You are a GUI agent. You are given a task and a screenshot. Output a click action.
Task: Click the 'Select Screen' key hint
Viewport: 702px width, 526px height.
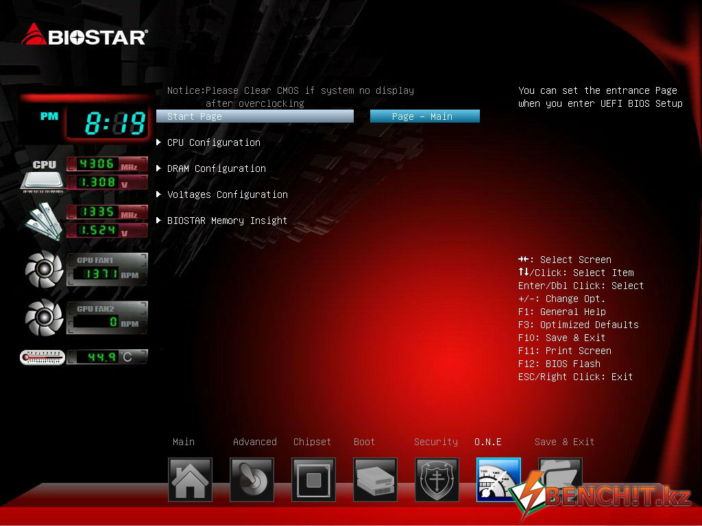pyautogui.click(x=565, y=260)
